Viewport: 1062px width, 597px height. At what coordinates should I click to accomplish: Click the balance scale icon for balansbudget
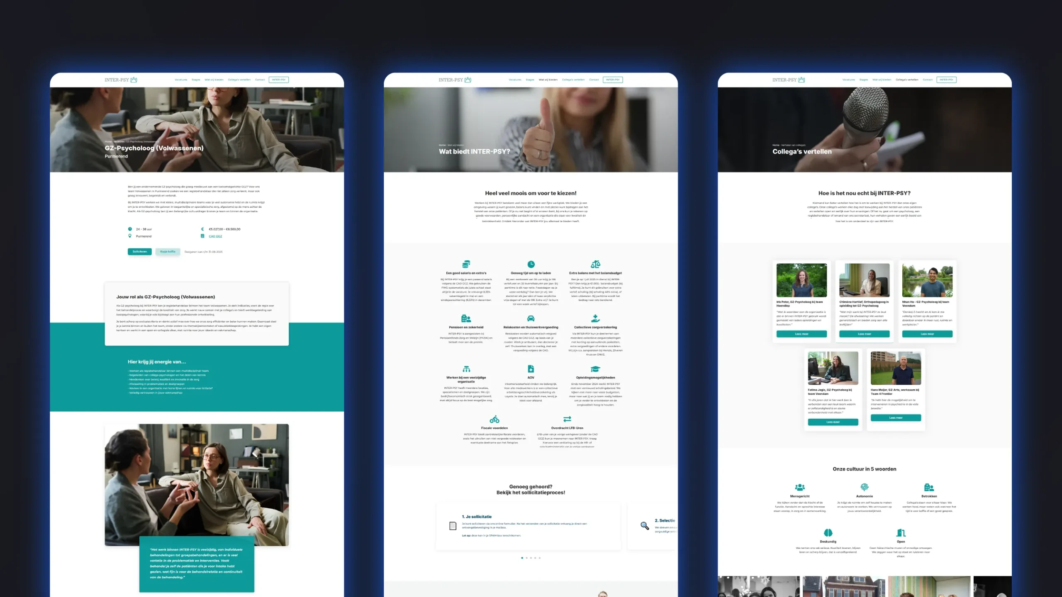[595, 264]
